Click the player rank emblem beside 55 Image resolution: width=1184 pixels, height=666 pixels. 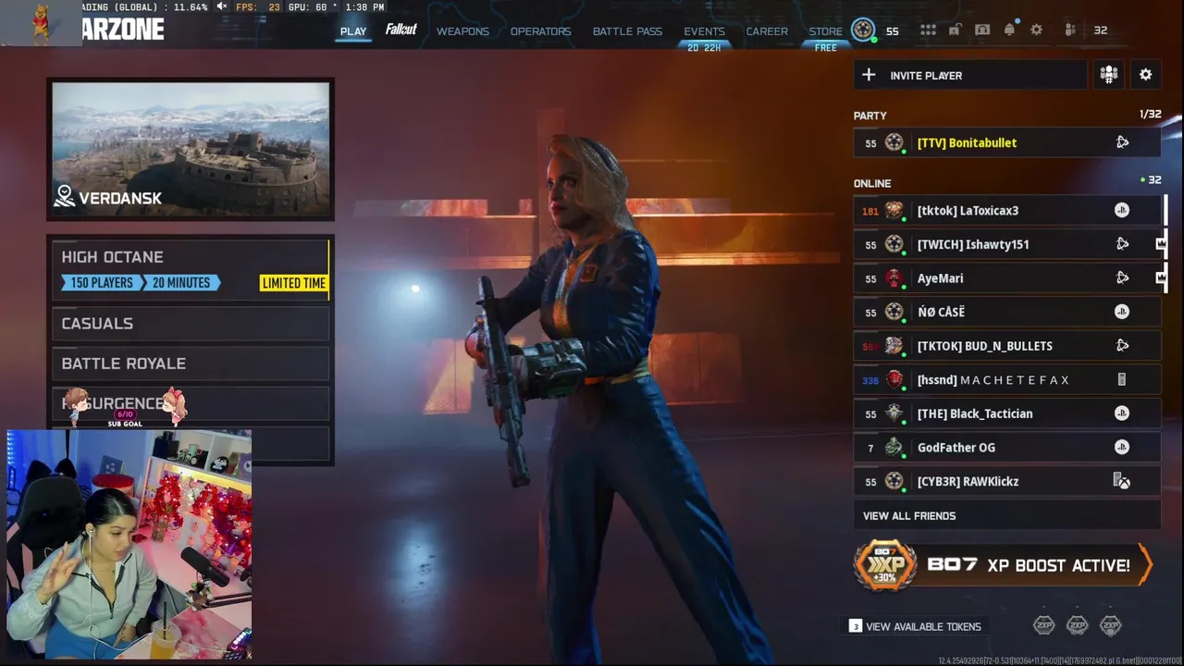[863, 30]
